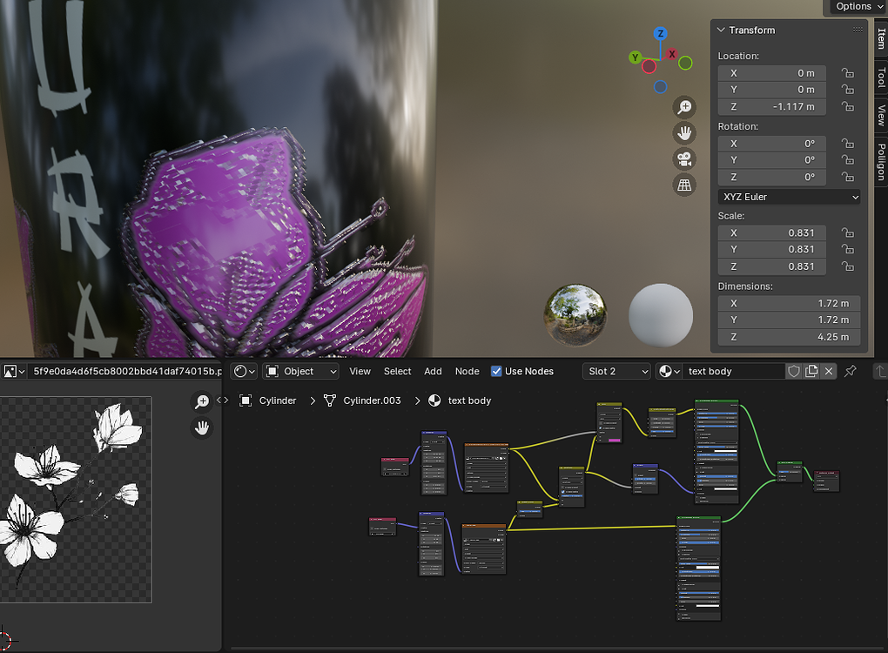Screen dimensions: 888x653
Task: Unlink the text body material
Action: click(x=829, y=371)
